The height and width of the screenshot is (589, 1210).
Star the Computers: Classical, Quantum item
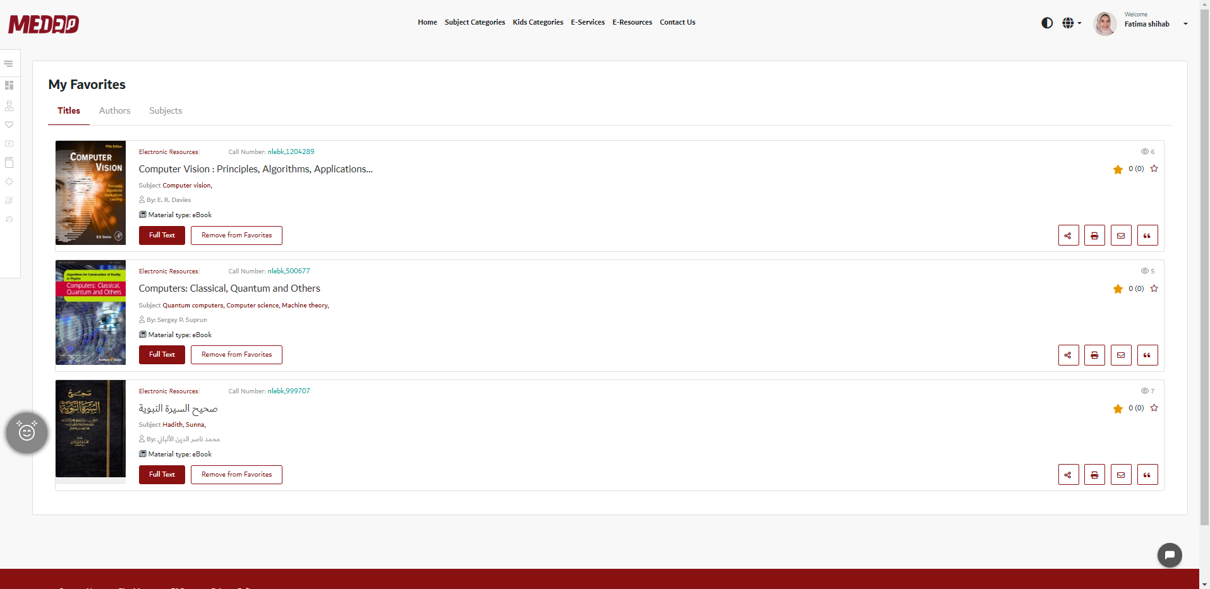(x=1154, y=289)
